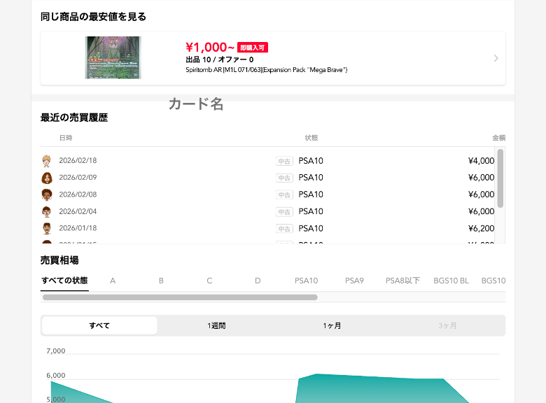The image size is (546, 403).
Task: Click the avatar next to 2026/01/18
Action: (47, 228)
